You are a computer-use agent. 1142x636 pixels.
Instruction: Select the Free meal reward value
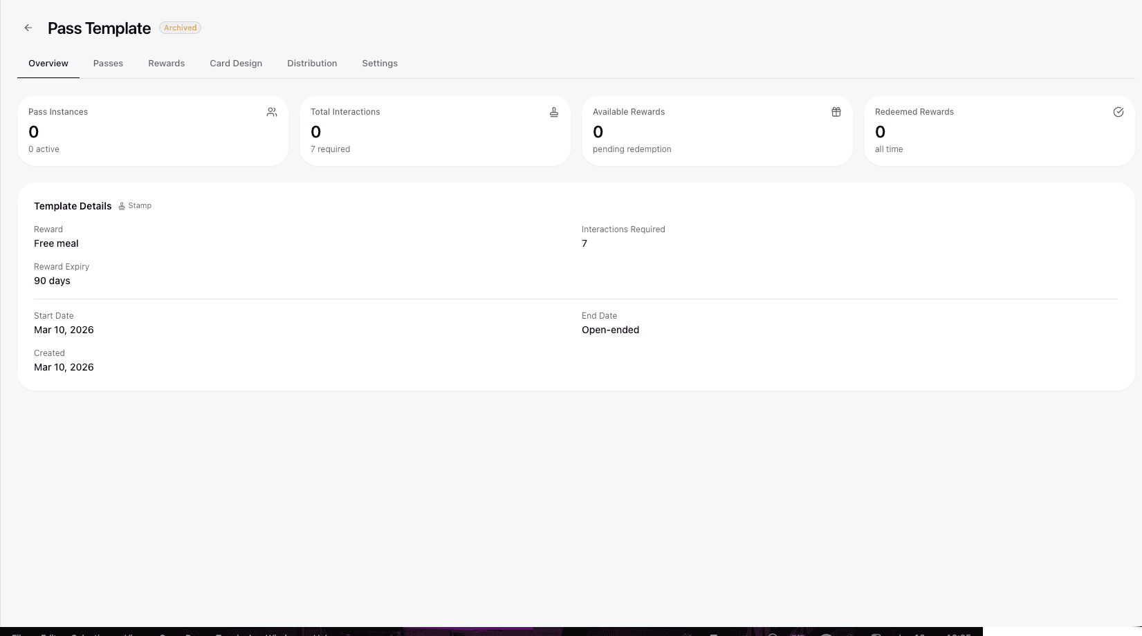click(56, 243)
